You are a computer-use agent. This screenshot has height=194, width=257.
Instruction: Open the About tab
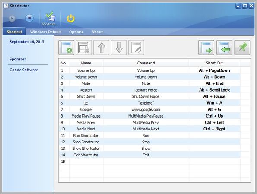[x=97, y=32]
